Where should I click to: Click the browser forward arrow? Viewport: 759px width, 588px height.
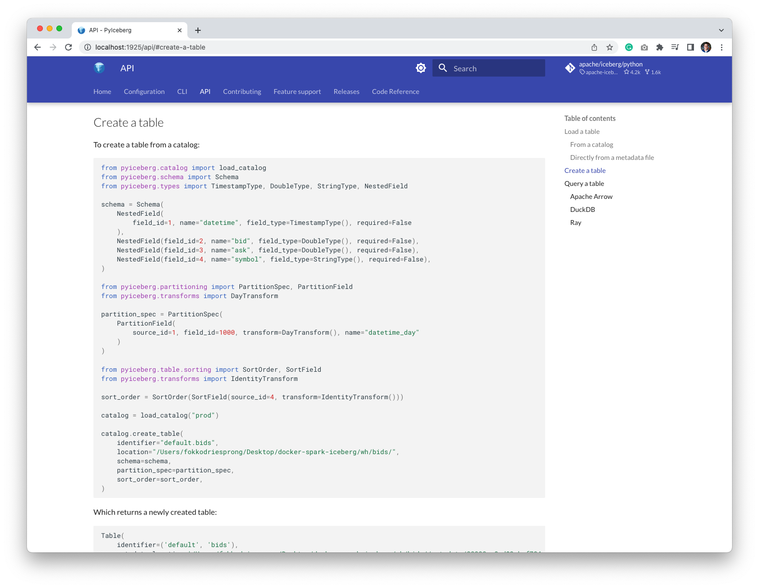pos(53,47)
